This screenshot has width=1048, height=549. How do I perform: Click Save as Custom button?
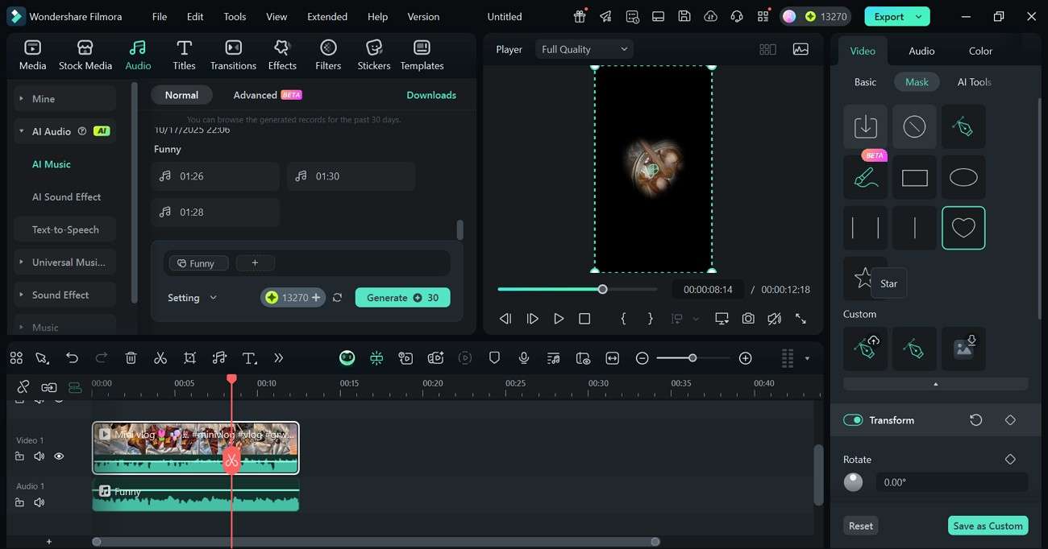(988, 526)
